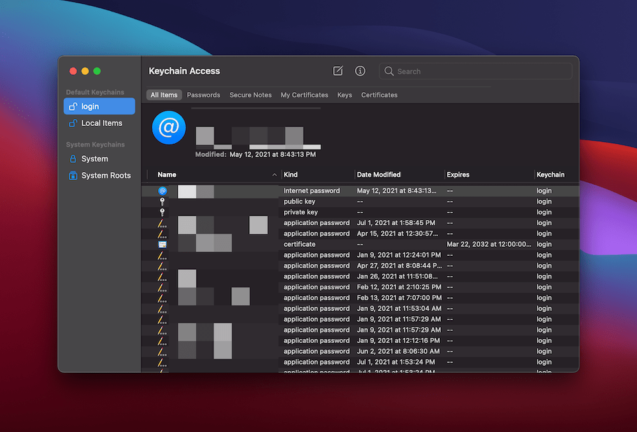The height and width of the screenshot is (432, 637).
Task: Click the magnifying glass in the search bar
Action: pos(389,71)
